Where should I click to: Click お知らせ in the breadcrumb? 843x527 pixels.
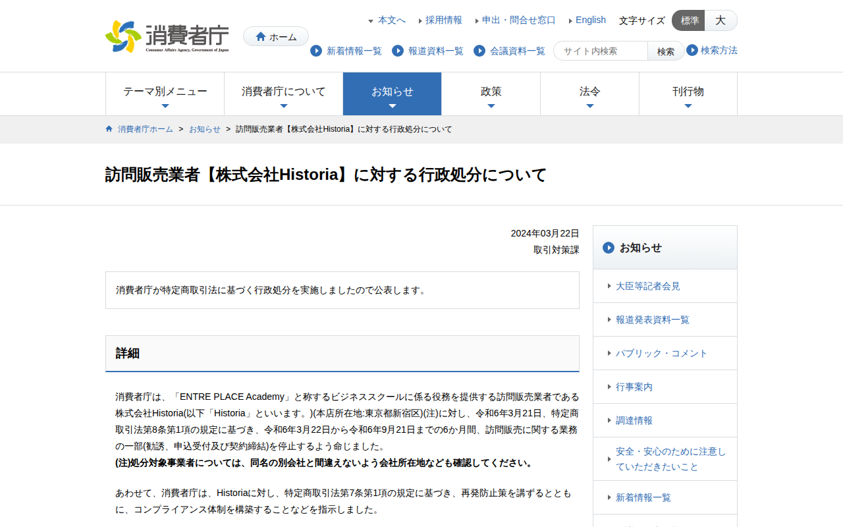coord(205,129)
